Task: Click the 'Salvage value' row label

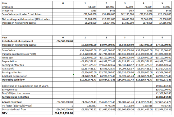Action: 10,90
